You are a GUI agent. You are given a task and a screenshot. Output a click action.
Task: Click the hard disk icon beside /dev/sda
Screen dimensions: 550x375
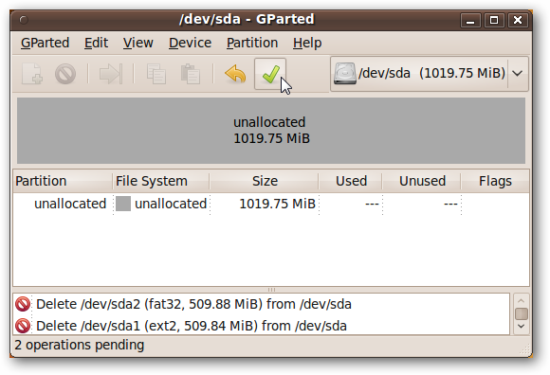[344, 74]
